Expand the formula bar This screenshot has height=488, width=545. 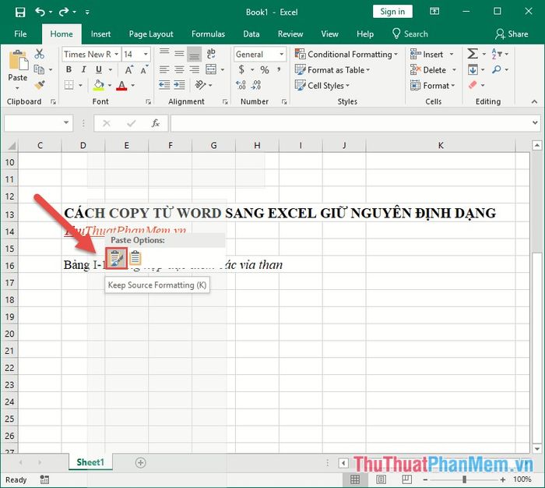point(535,122)
